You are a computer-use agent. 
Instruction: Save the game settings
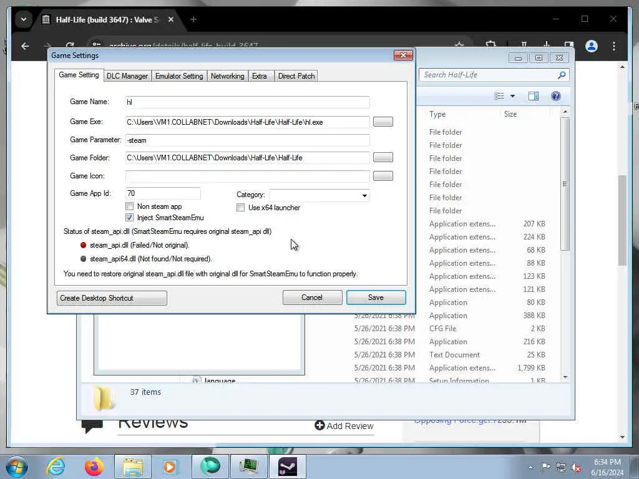point(376,298)
